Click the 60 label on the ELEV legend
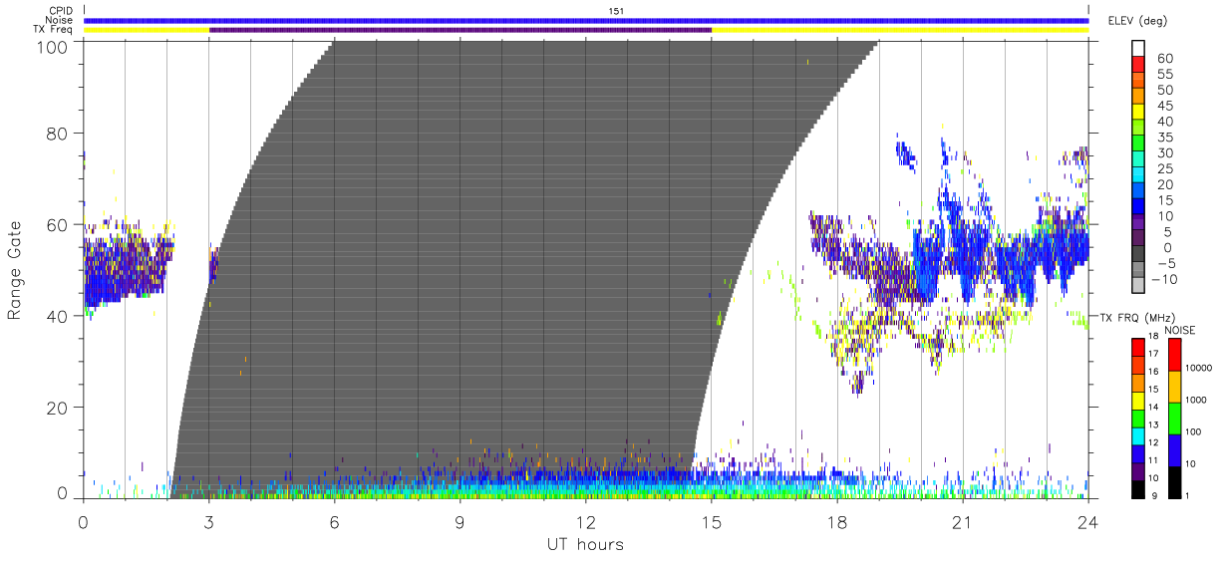 pos(1164,59)
